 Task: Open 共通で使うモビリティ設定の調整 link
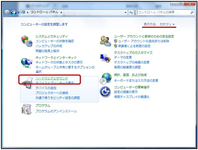(x=58, y=98)
